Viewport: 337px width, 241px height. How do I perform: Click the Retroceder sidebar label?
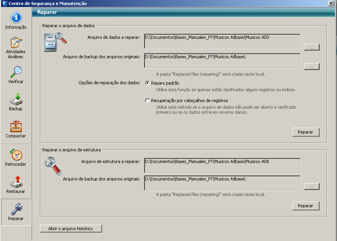tap(16, 164)
